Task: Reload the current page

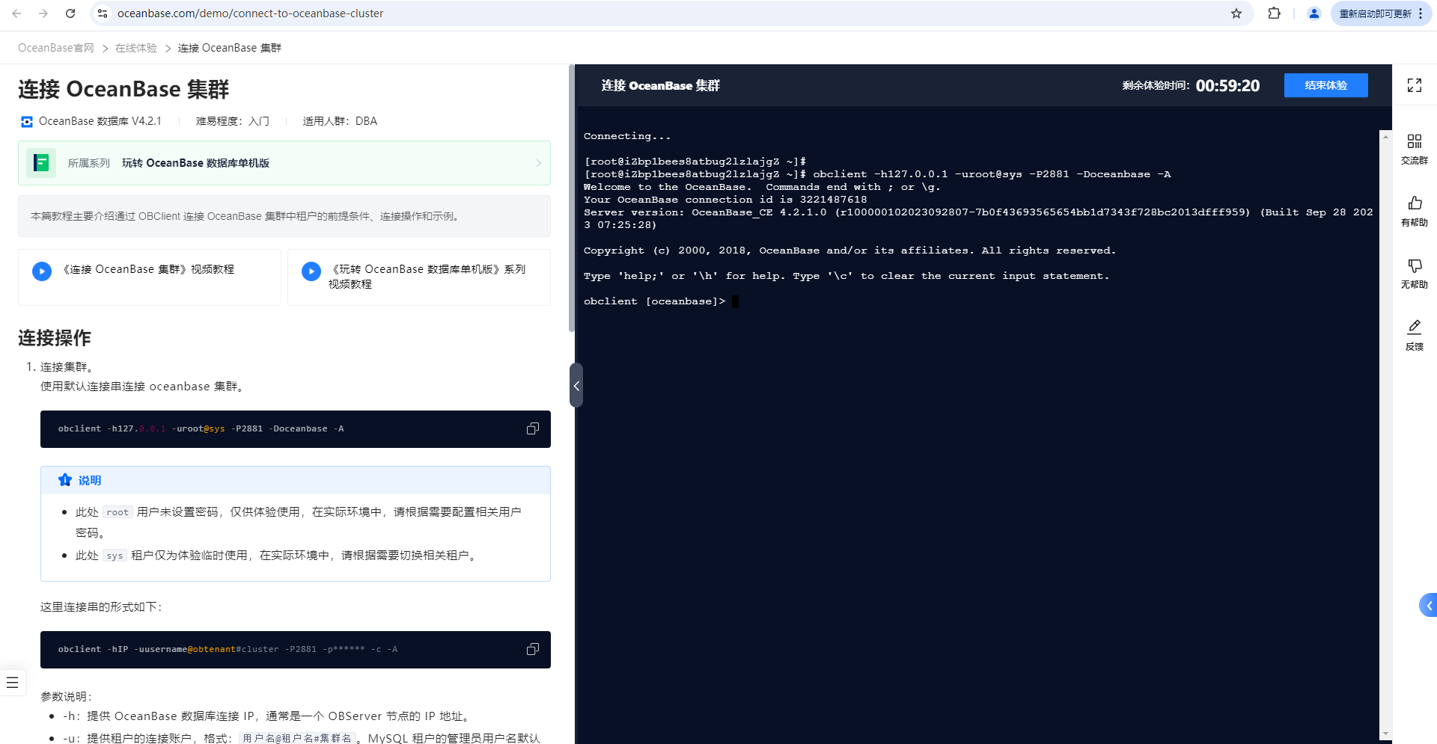Action: [x=70, y=13]
